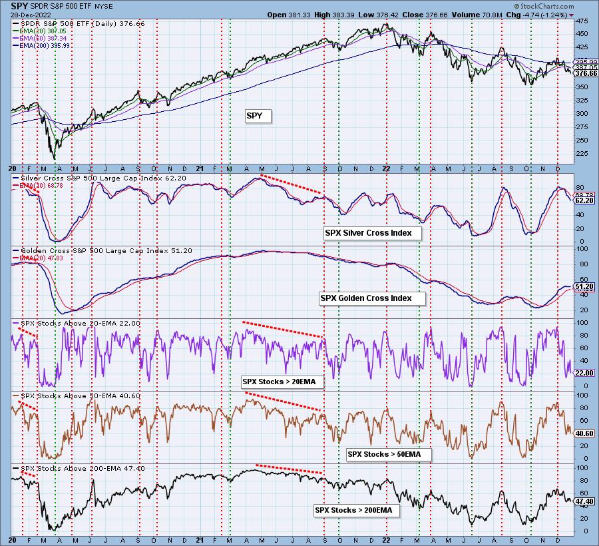
Task: Click the SPX Stocks > 50EMA label box
Action: click(389, 454)
